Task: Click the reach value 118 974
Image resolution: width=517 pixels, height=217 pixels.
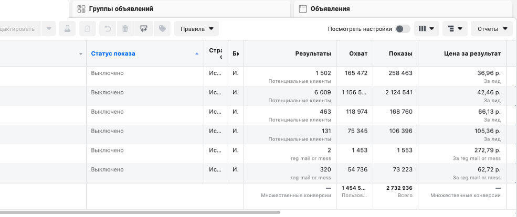Action: pos(357,112)
